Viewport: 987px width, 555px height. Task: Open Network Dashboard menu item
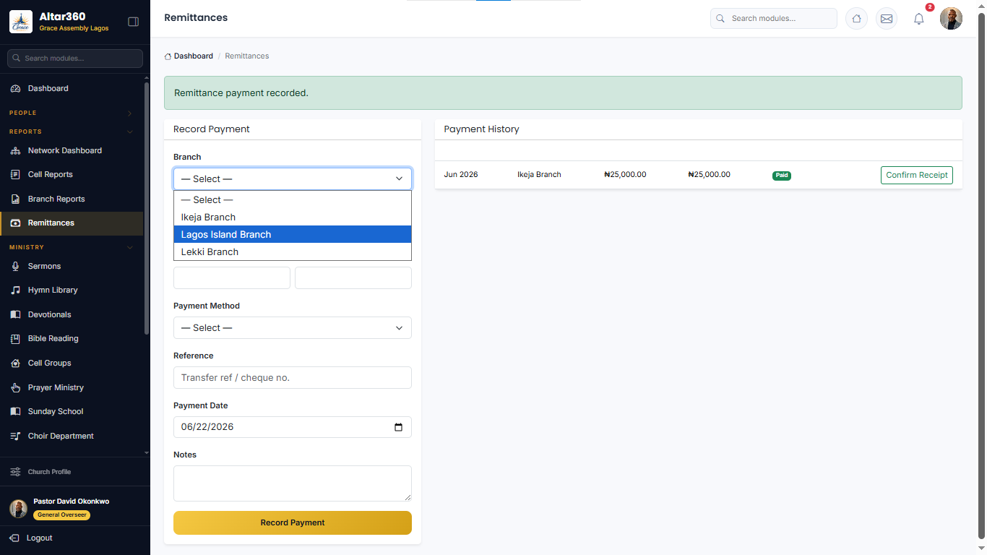65,150
